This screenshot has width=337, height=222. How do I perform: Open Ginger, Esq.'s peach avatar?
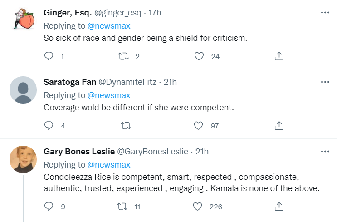coord(23,20)
